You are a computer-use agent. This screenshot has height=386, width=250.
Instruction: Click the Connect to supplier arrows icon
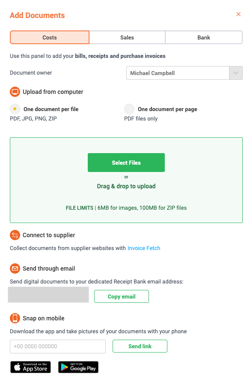pyautogui.click(x=15, y=235)
